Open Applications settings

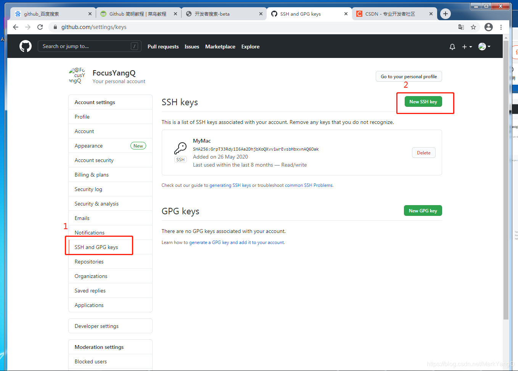[x=110, y=305]
